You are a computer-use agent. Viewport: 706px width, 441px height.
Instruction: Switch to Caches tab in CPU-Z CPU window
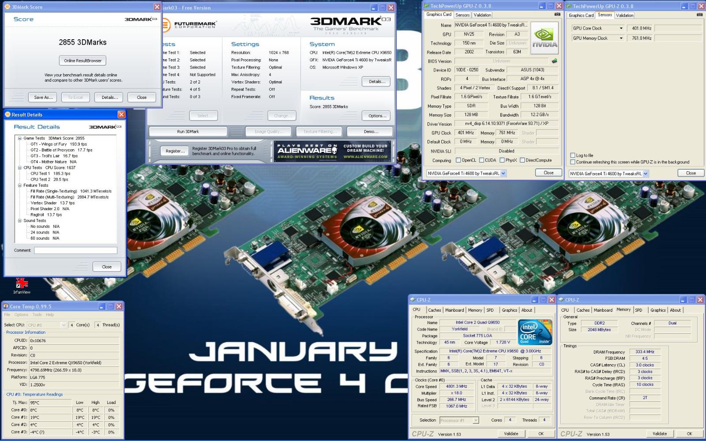(435, 310)
